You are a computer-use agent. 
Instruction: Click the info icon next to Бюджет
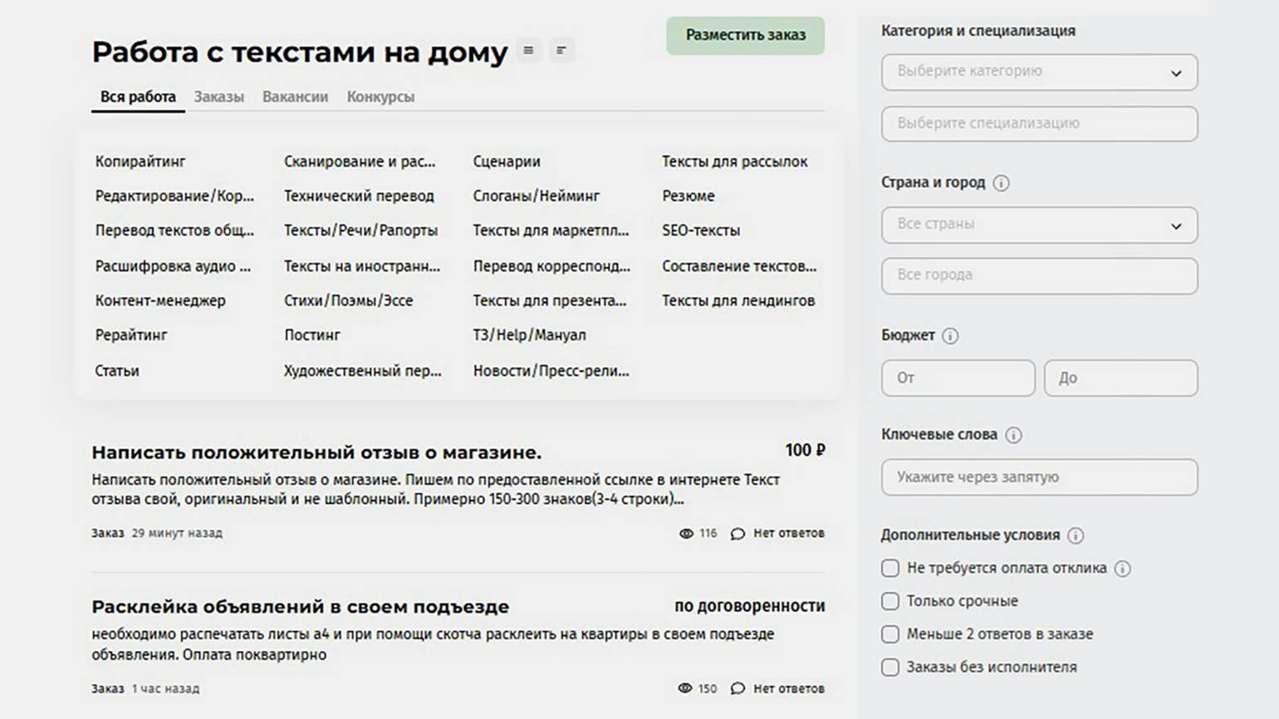click(x=950, y=335)
